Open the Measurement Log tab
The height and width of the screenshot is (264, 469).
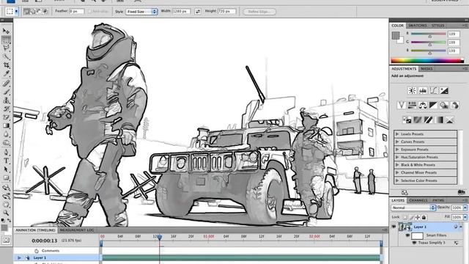coord(77,230)
